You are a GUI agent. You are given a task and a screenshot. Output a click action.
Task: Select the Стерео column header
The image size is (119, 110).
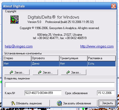point(17,58)
